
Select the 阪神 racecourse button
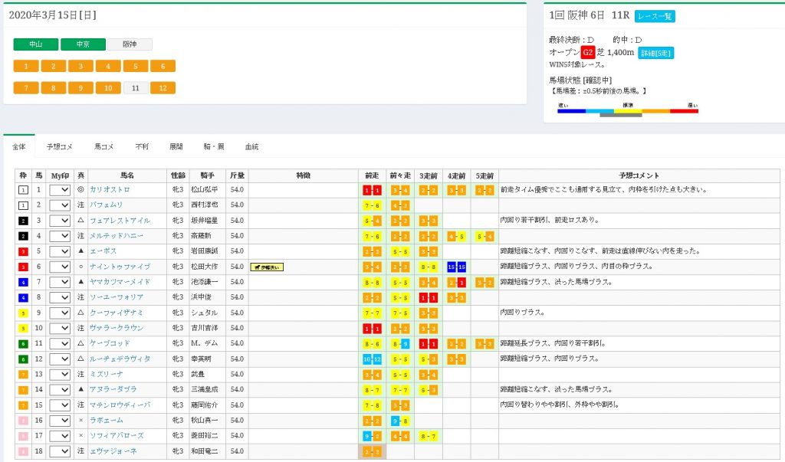point(130,44)
